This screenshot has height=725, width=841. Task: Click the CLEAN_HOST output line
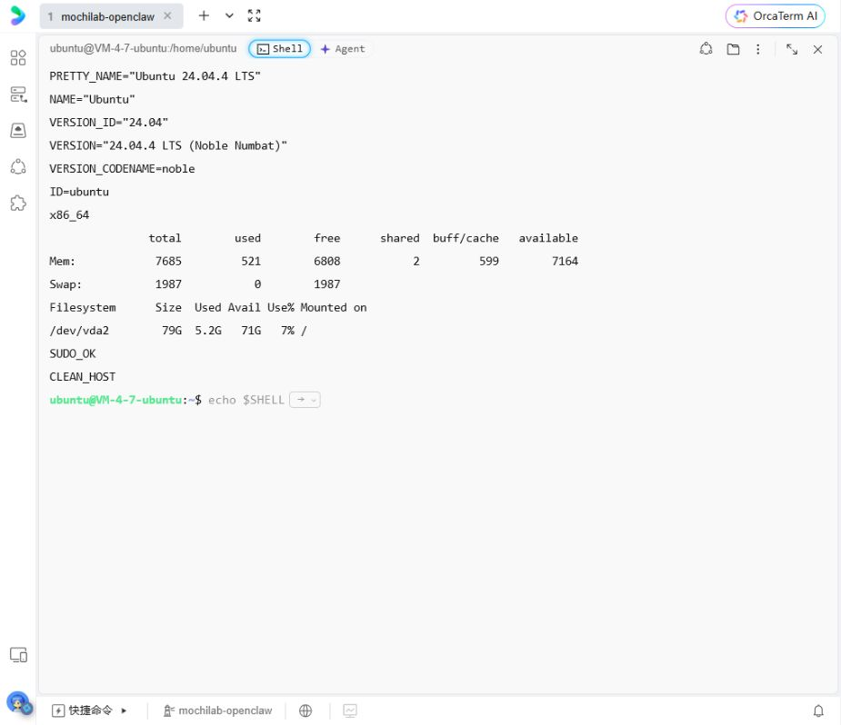[82, 377]
